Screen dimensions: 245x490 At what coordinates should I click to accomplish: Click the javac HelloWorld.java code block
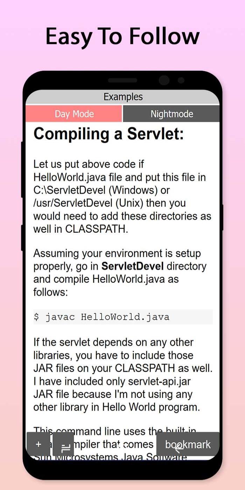(123, 317)
